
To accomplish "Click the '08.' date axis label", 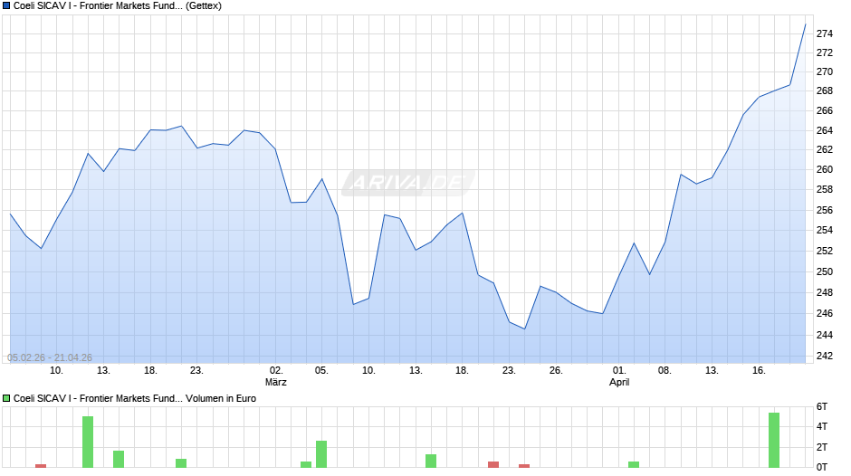I will tap(665, 371).
